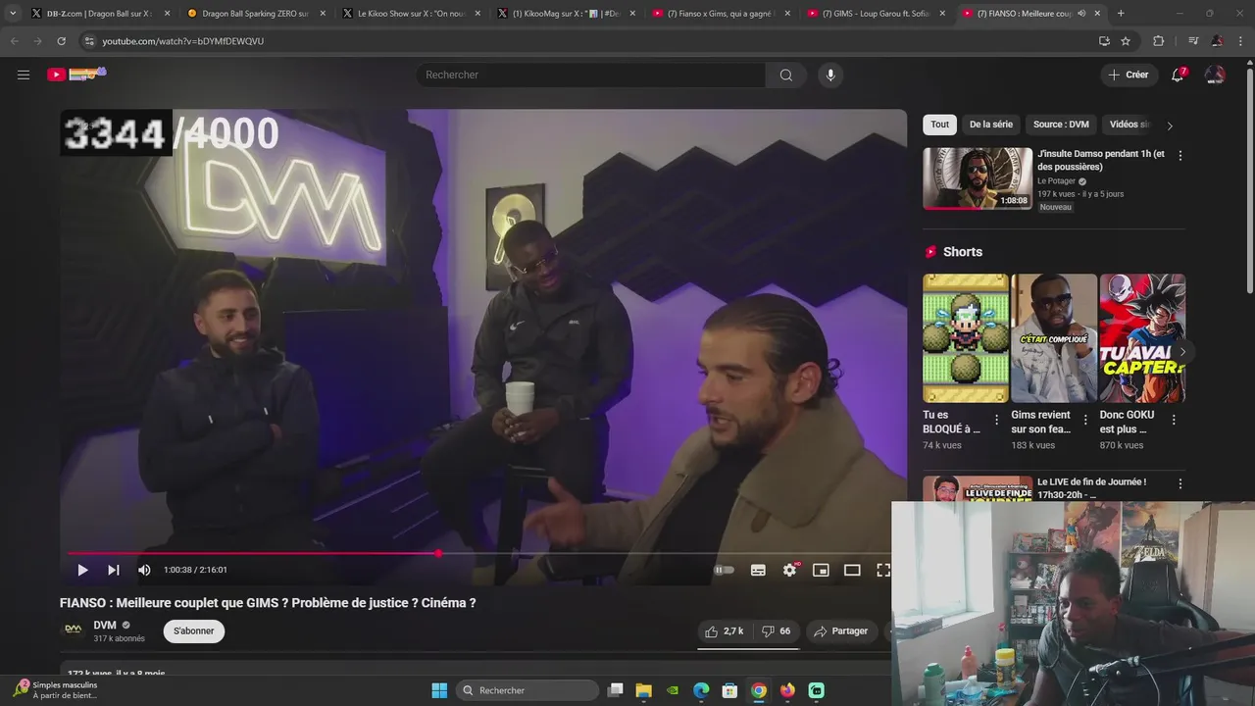Image resolution: width=1255 pixels, height=706 pixels.
Task: Open the tab search dropdown
Action: pyautogui.click(x=12, y=14)
